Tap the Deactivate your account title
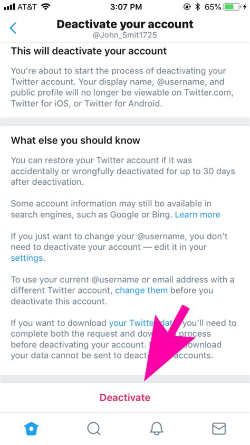 [x=125, y=24]
